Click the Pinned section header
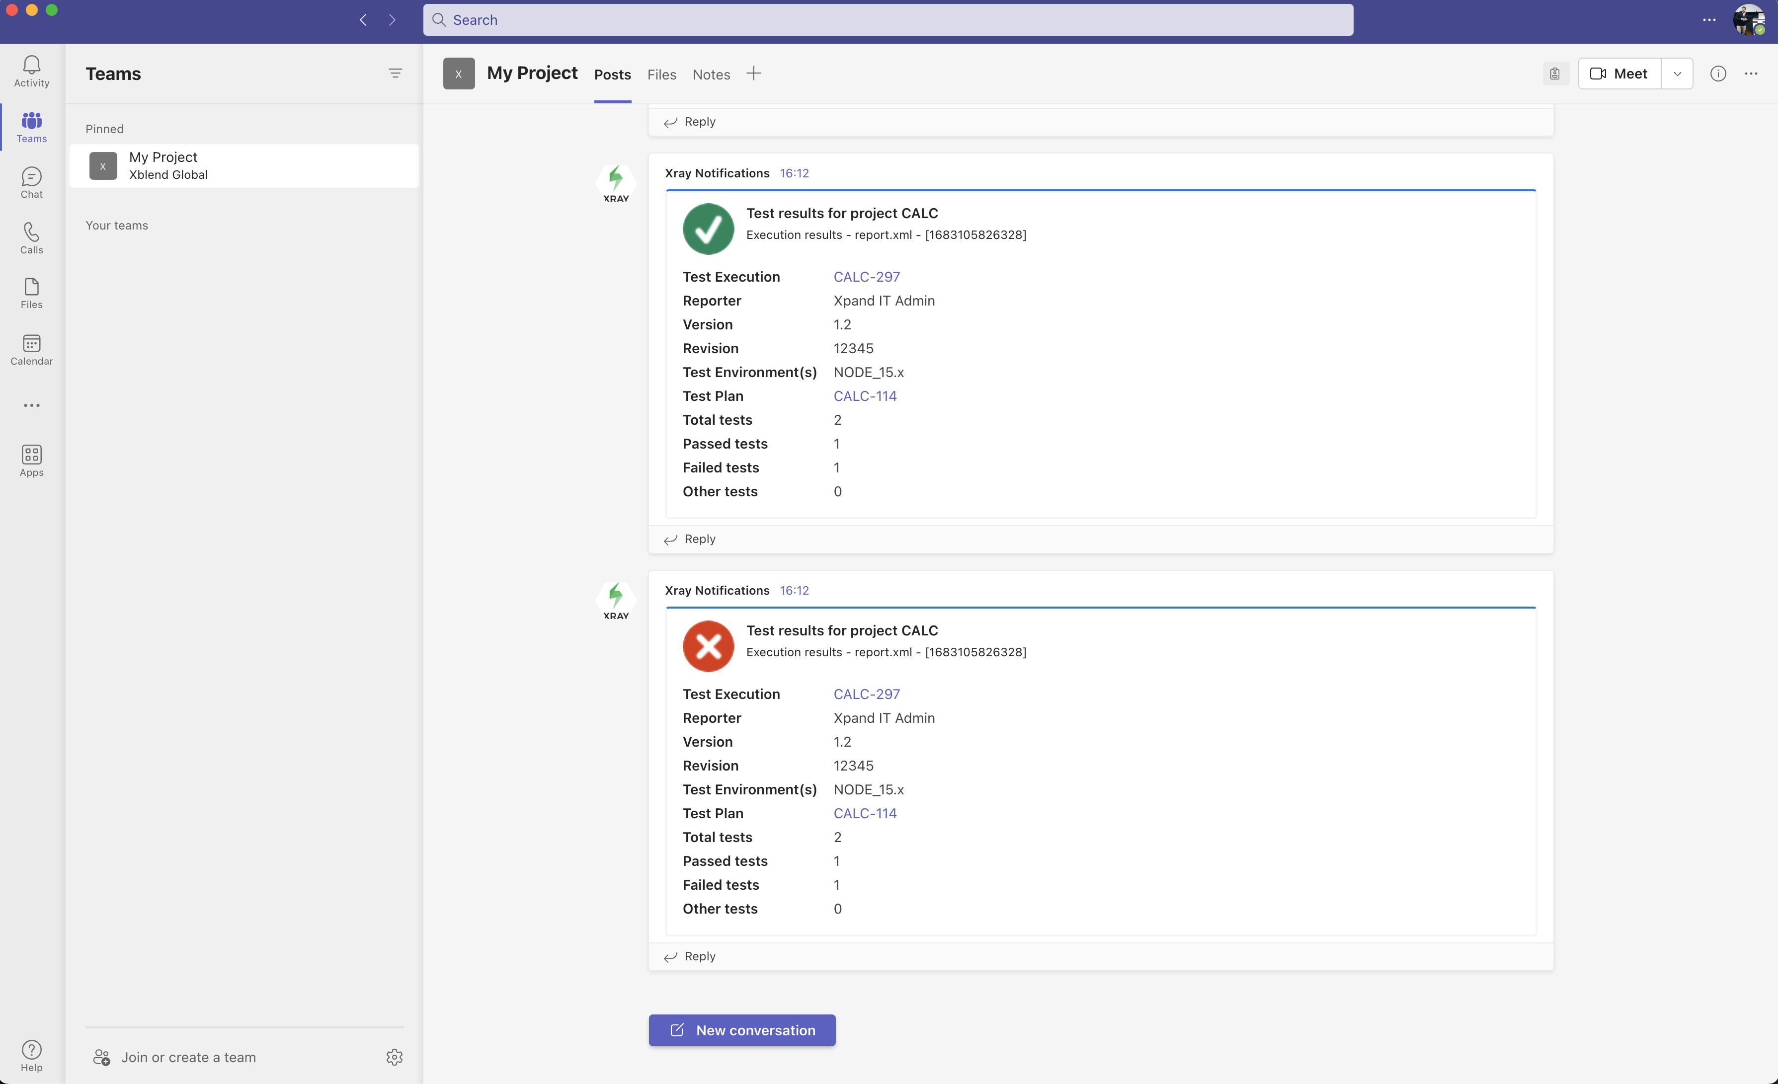 [105, 129]
